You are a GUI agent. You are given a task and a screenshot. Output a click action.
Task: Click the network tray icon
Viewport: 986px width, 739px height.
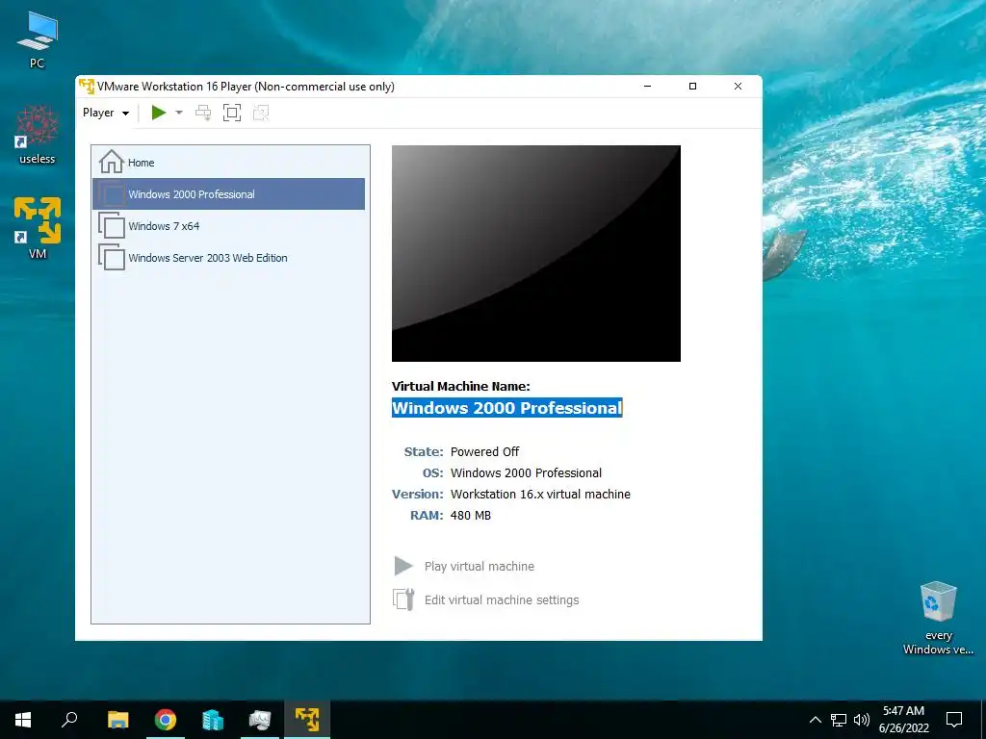point(839,720)
